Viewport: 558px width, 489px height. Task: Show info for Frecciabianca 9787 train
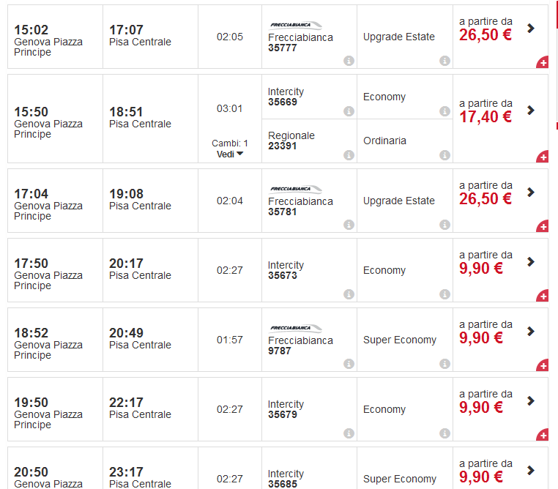coord(349,364)
